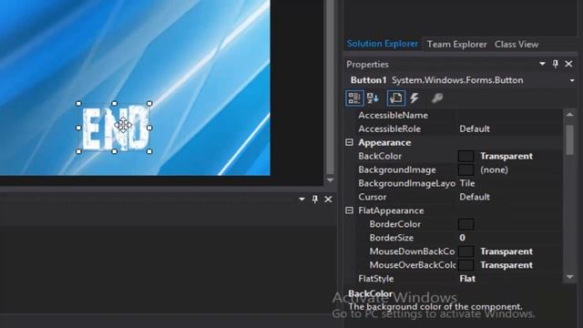The width and height of the screenshot is (583, 328).
Task: Close the bottom output panel
Action: tap(328, 200)
